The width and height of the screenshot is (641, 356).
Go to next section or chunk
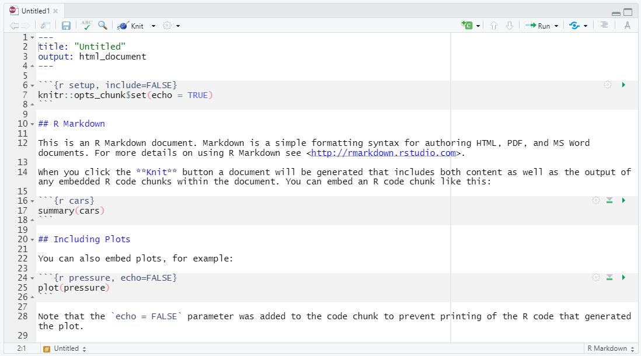510,26
